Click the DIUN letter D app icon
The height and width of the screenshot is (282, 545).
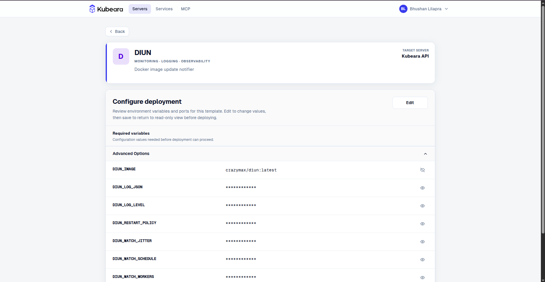click(x=121, y=56)
